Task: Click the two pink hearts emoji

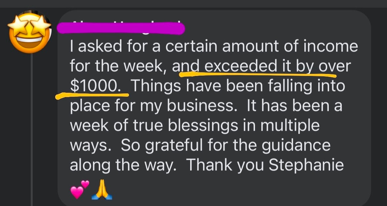Action: (80, 189)
